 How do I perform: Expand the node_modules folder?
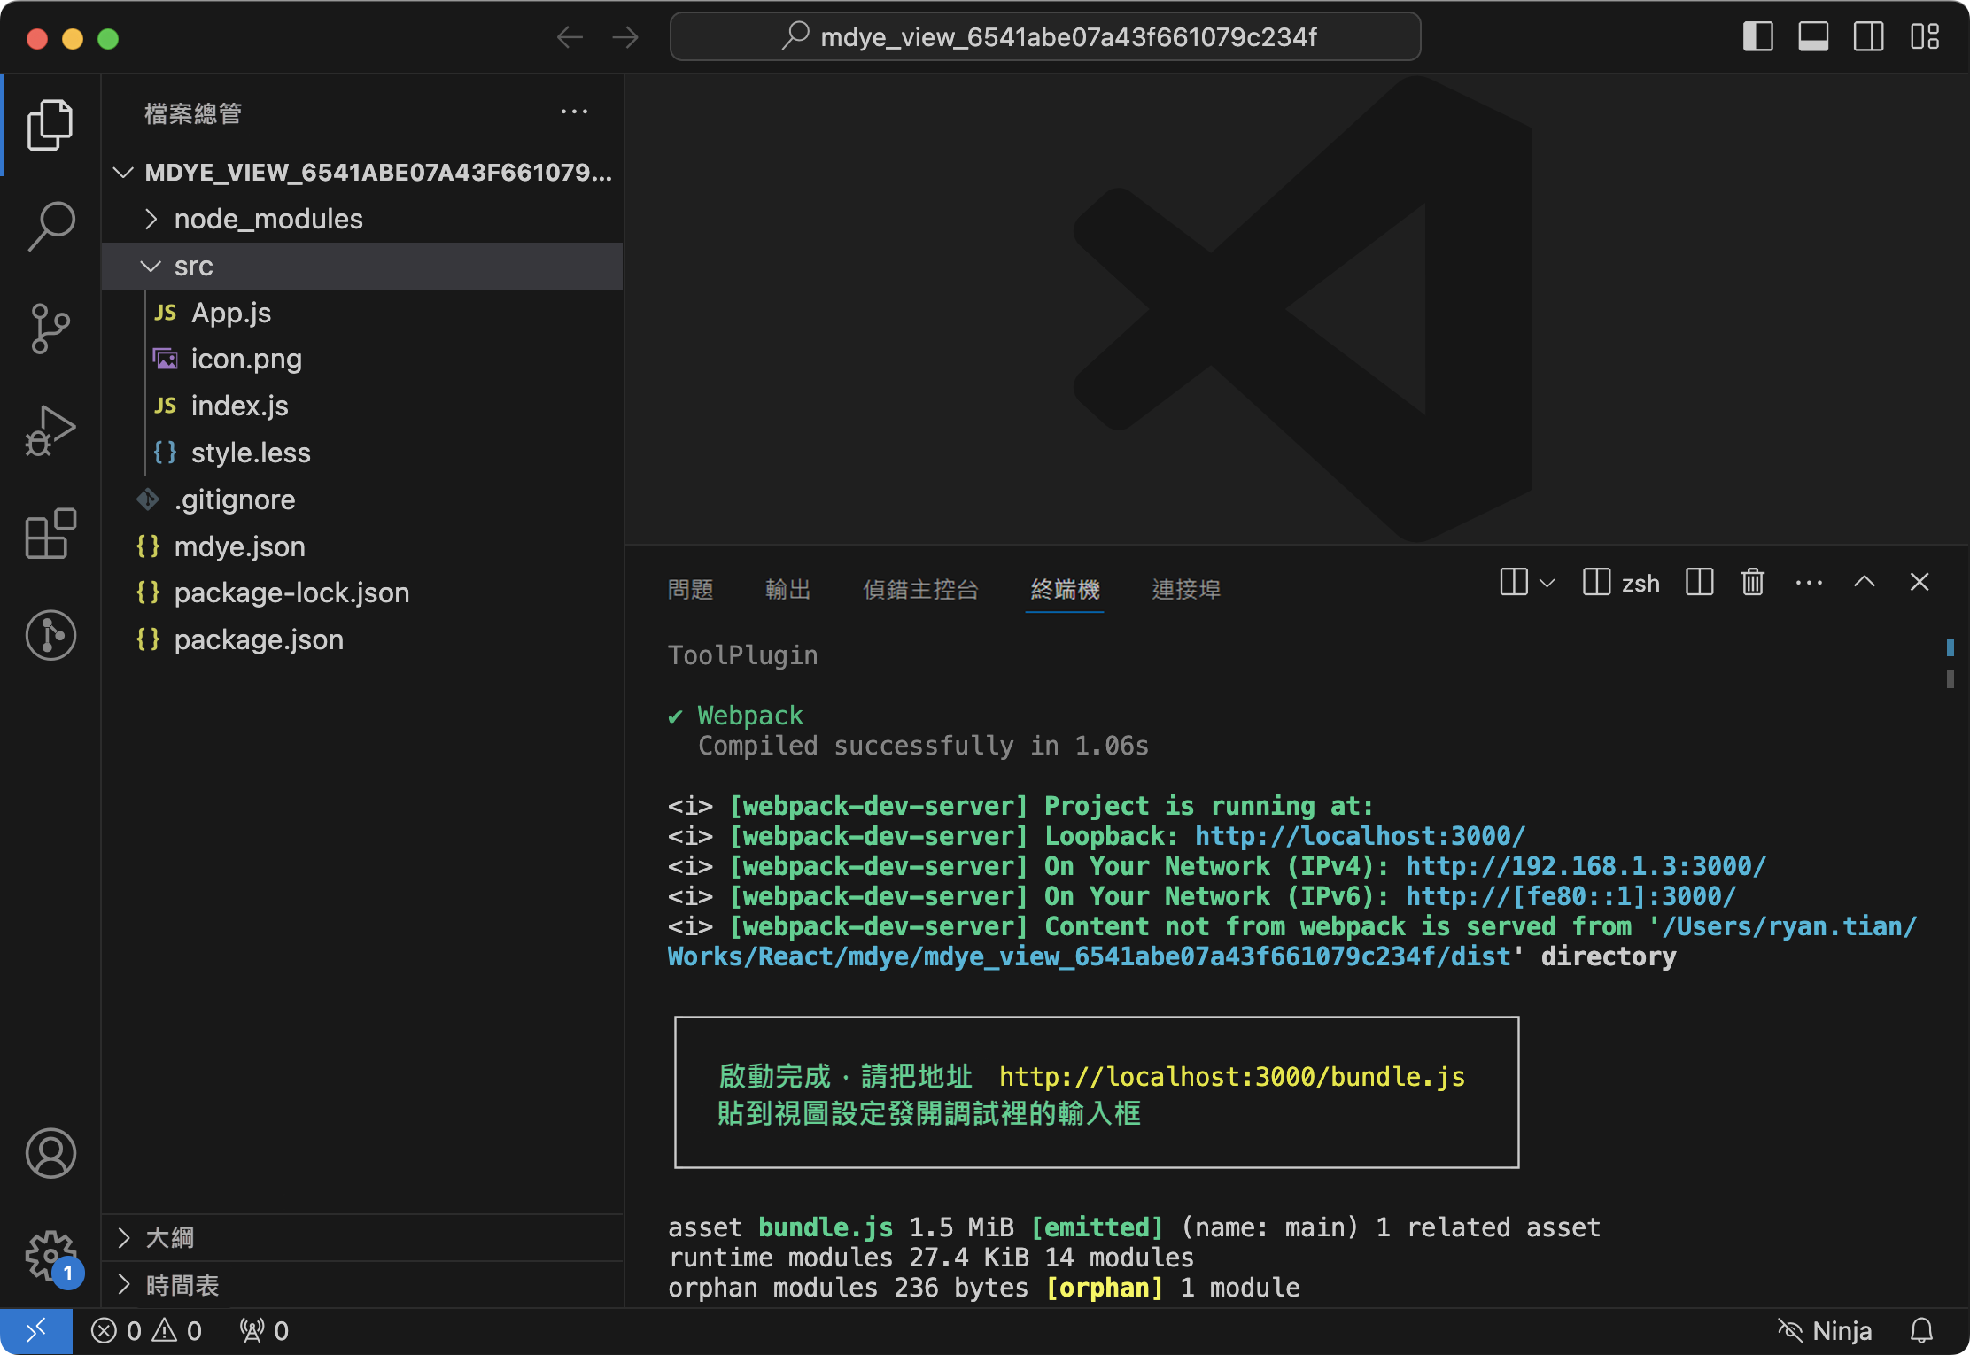point(362,220)
